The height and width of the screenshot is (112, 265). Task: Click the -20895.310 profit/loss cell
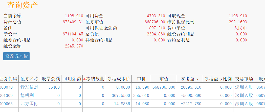tap(190, 87)
